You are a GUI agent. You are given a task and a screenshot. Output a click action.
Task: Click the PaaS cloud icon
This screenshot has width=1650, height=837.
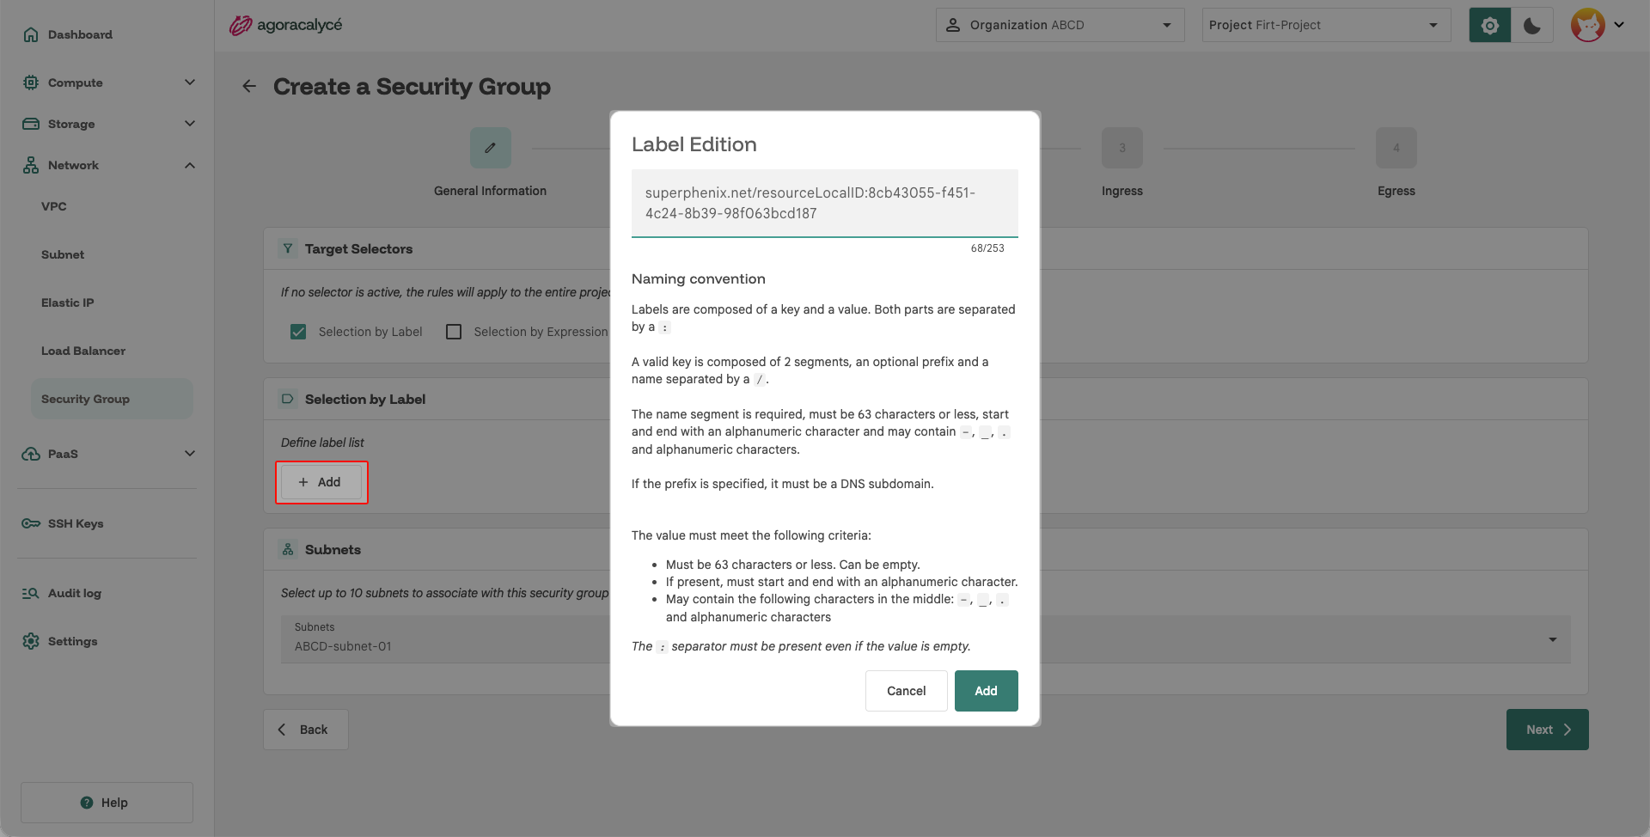click(31, 454)
